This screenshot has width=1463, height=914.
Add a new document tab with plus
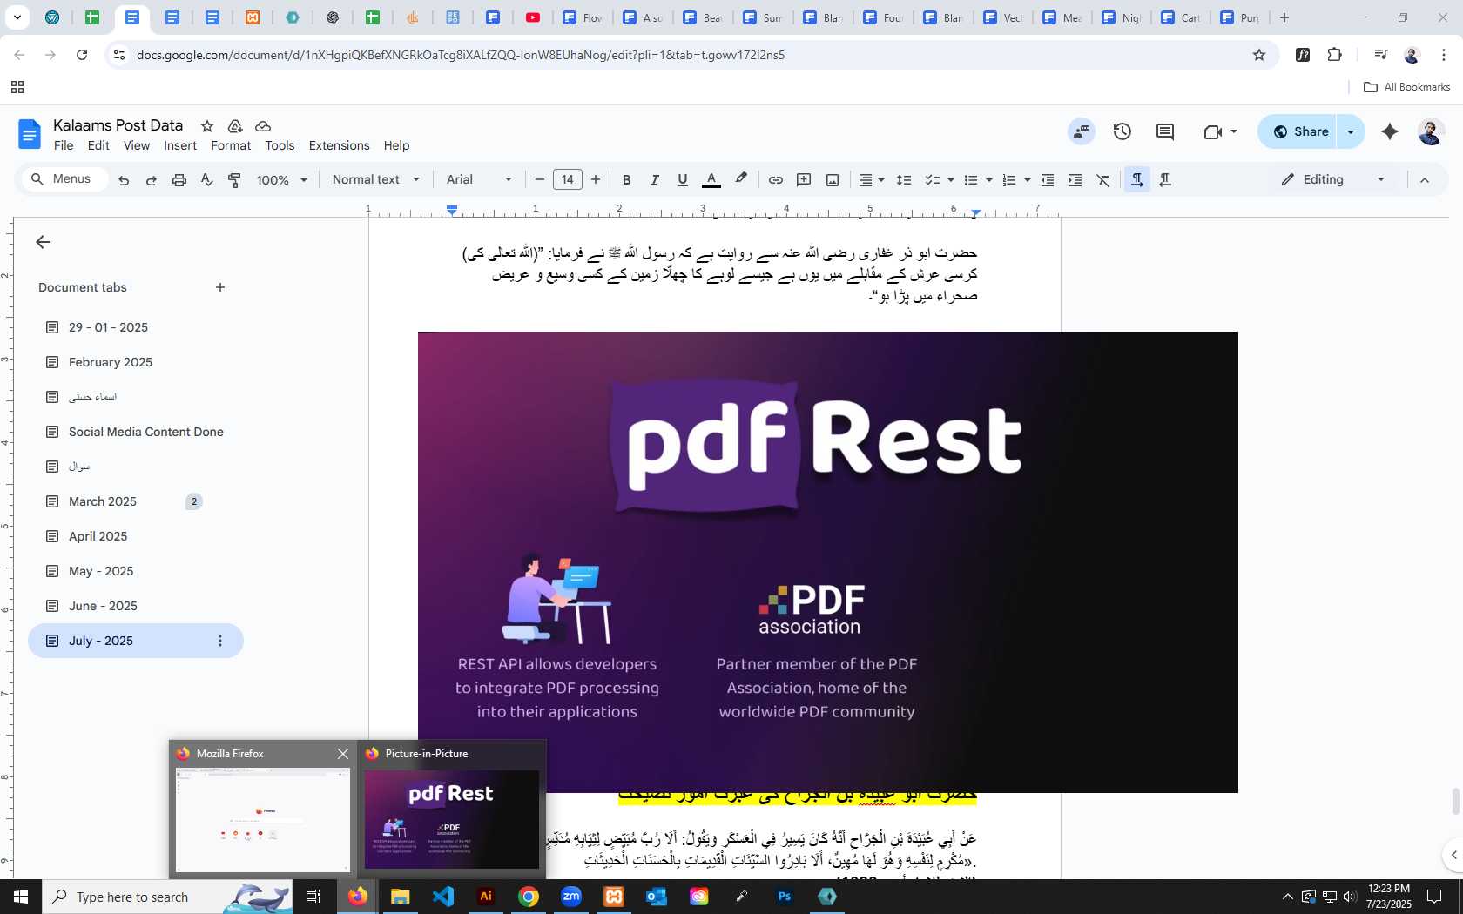point(220,287)
